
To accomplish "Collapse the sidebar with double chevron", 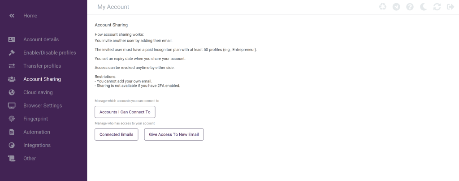I will [12, 16].
